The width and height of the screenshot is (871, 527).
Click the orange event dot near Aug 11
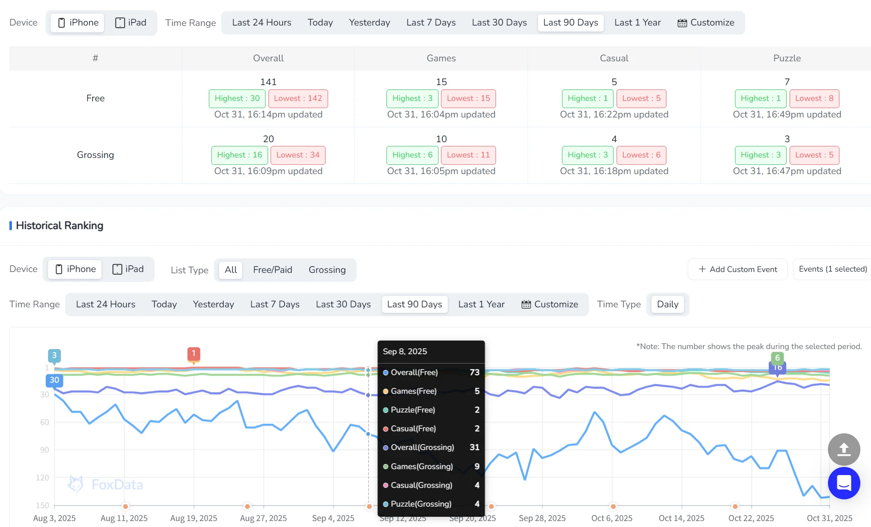click(125, 506)
